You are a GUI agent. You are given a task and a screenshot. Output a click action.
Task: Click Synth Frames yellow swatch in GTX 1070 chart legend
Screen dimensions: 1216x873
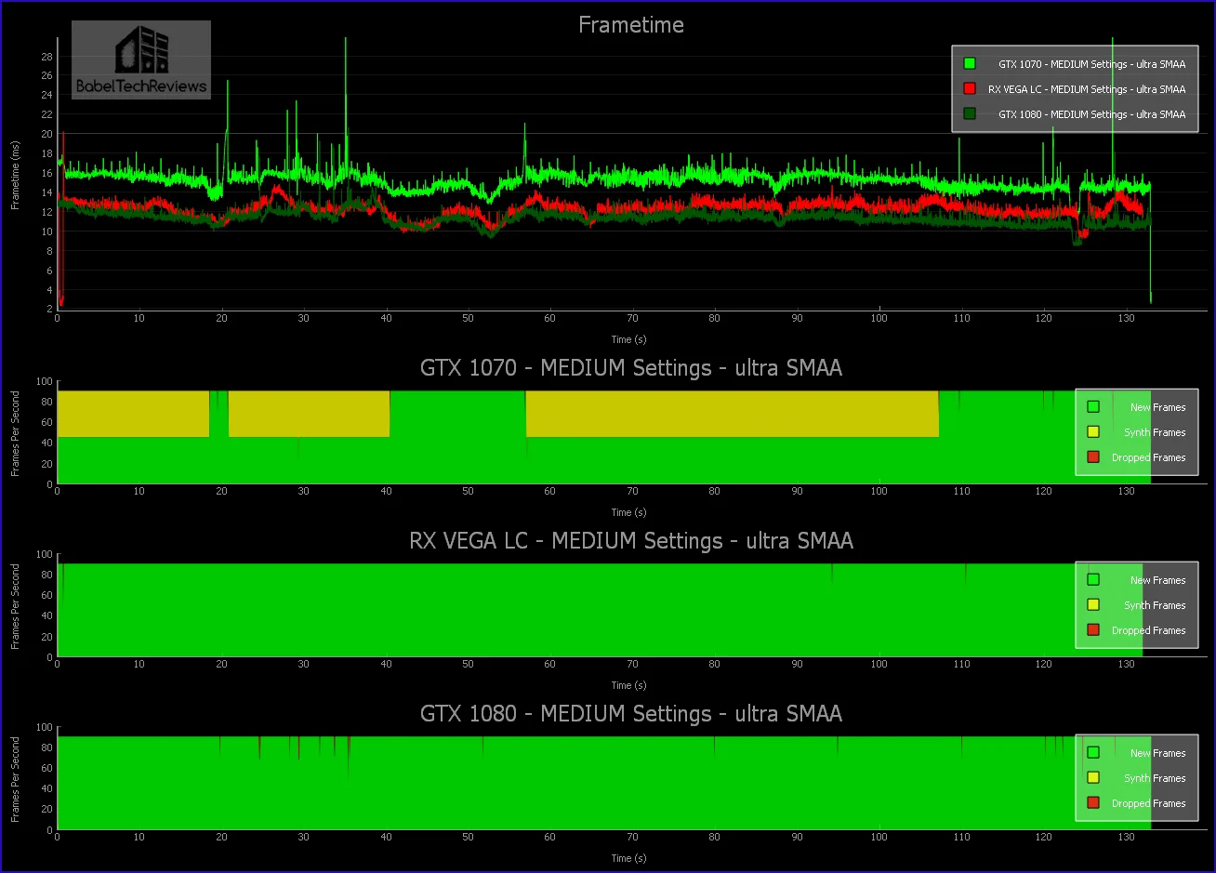1093,432
